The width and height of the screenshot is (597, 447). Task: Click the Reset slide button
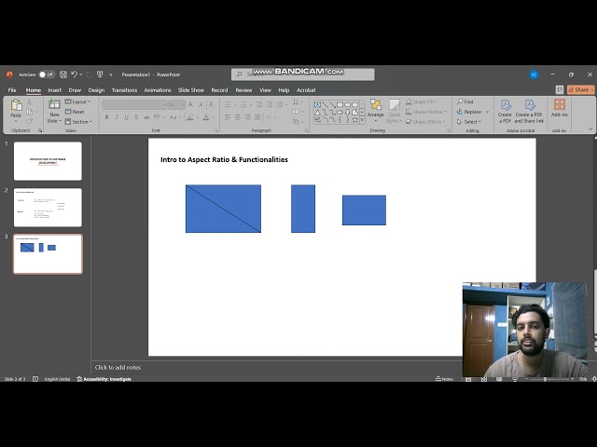(75, 112)
